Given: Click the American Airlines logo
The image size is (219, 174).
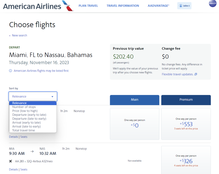Looking at the screenshot, I should (x=38, y=6).
